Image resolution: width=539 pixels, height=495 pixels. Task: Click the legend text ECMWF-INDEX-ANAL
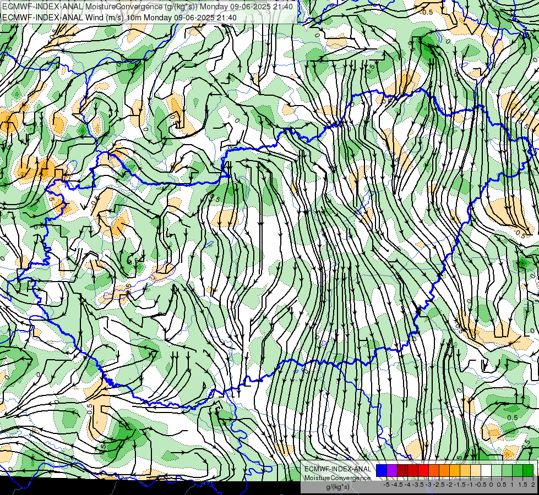337,469
